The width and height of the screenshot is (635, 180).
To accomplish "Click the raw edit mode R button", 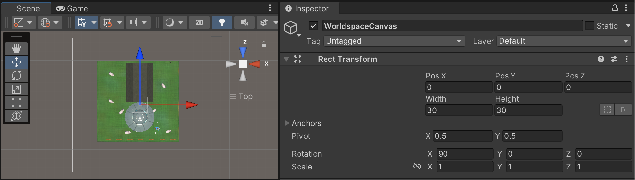I will point(623,110).
